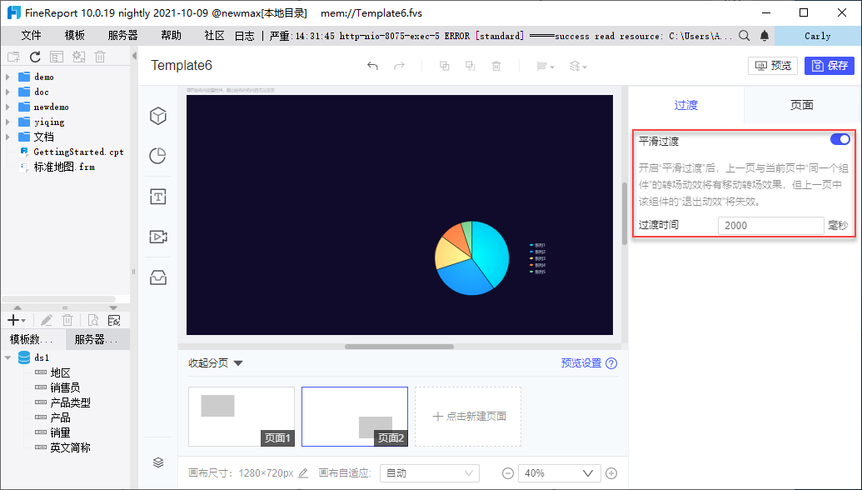862x490 pixels.
Task: Edit canvas size with pencil icon
Action: (303, 473)
